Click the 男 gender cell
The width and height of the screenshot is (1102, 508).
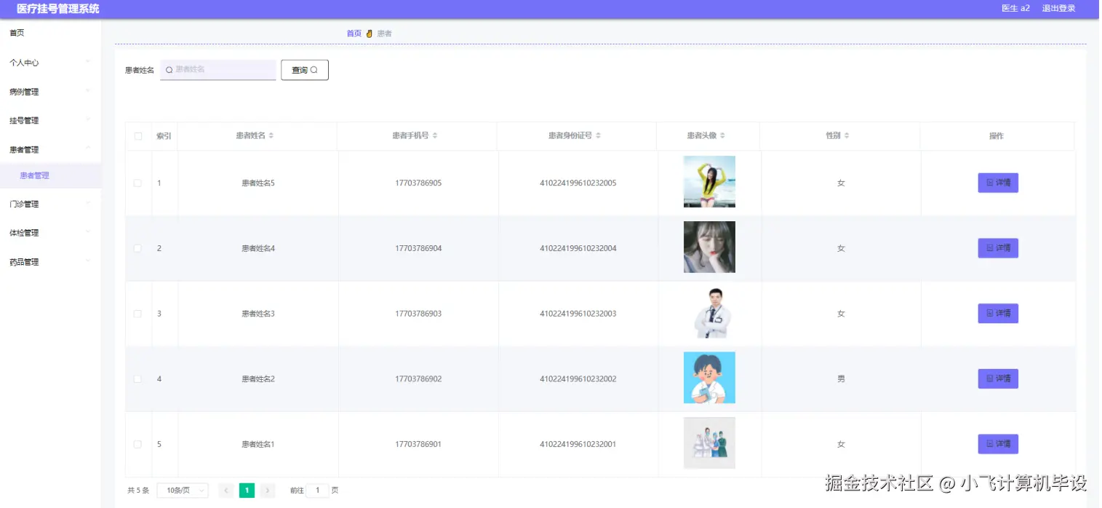click(x=841, y=379)
